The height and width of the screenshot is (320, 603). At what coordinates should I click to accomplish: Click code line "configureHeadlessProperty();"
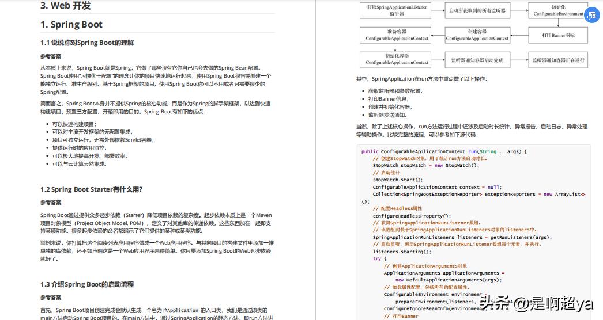412,216
